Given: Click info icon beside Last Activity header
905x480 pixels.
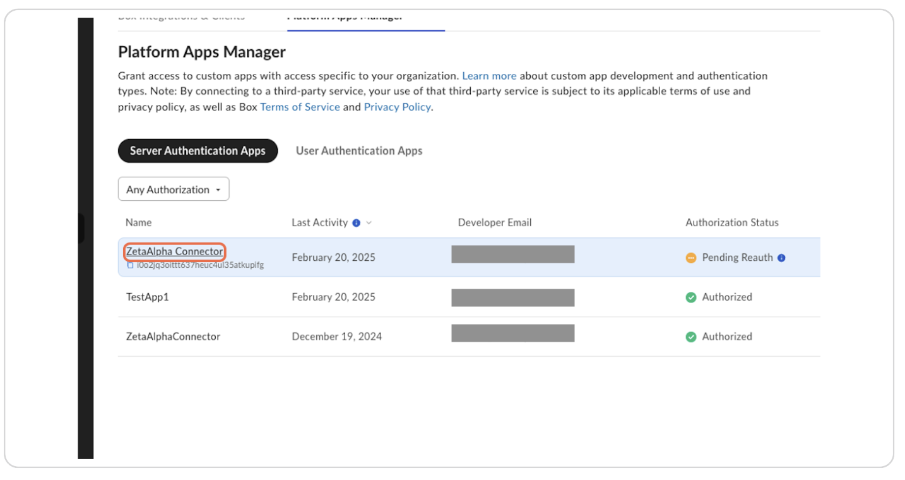Looking at the screenshot, I should click(x=357, y=223).
